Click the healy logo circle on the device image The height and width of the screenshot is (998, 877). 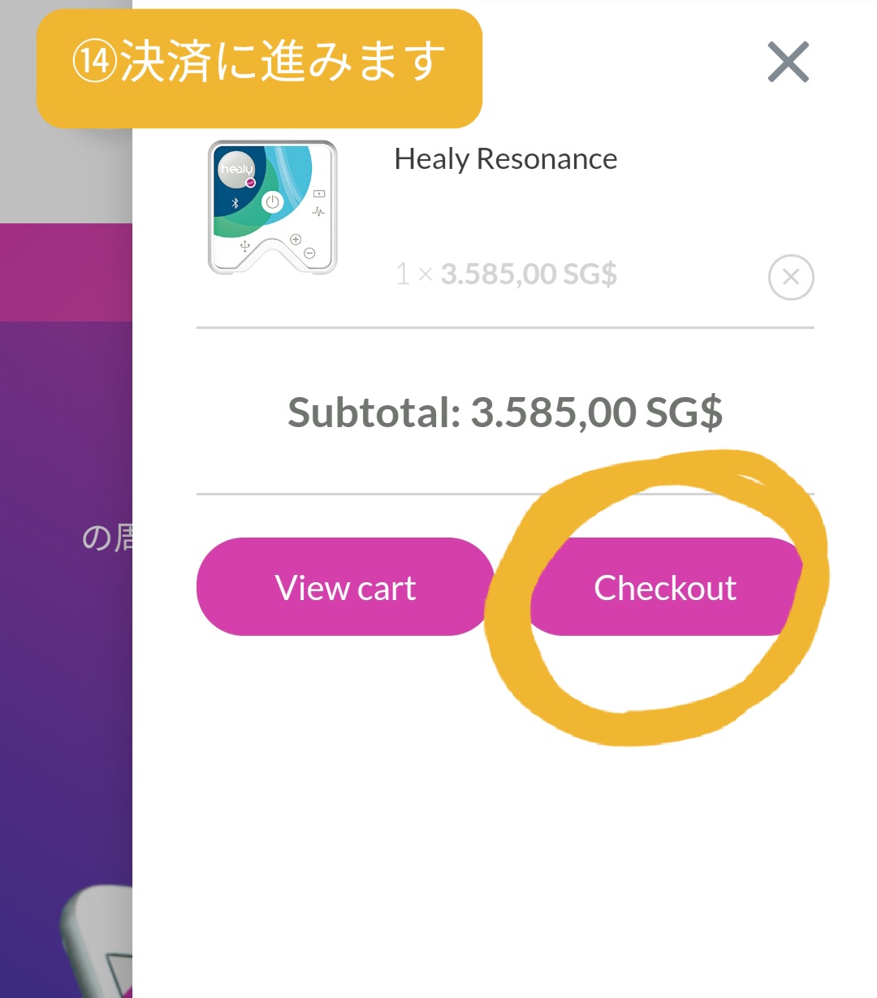[237, 169]
